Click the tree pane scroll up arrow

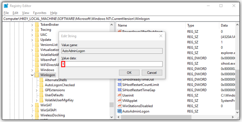click(x=112, y=25)
